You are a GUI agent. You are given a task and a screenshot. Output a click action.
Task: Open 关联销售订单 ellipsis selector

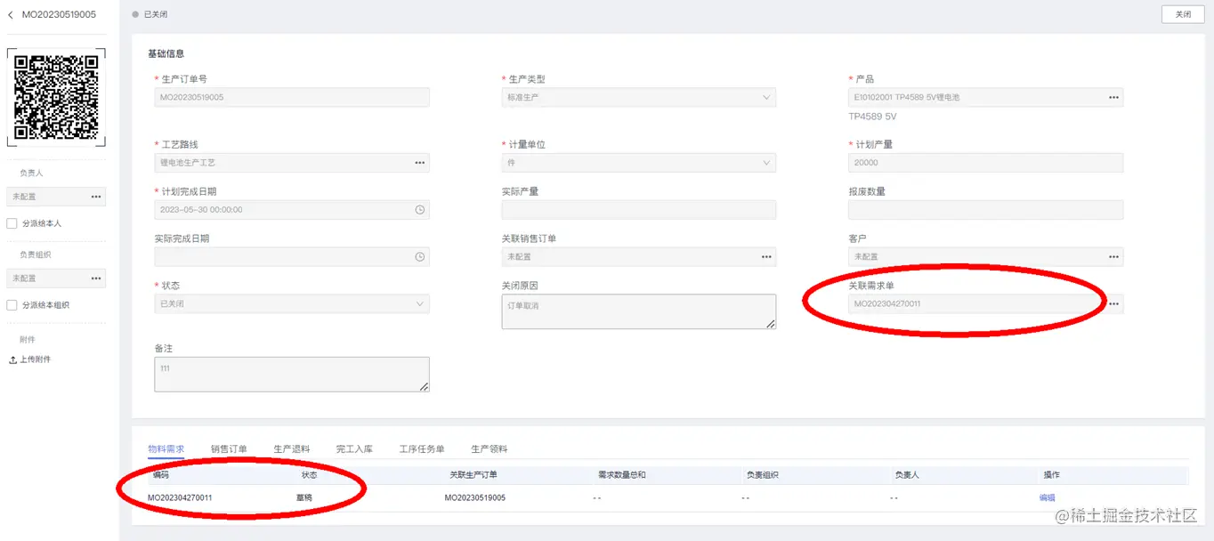click(766, 257)
